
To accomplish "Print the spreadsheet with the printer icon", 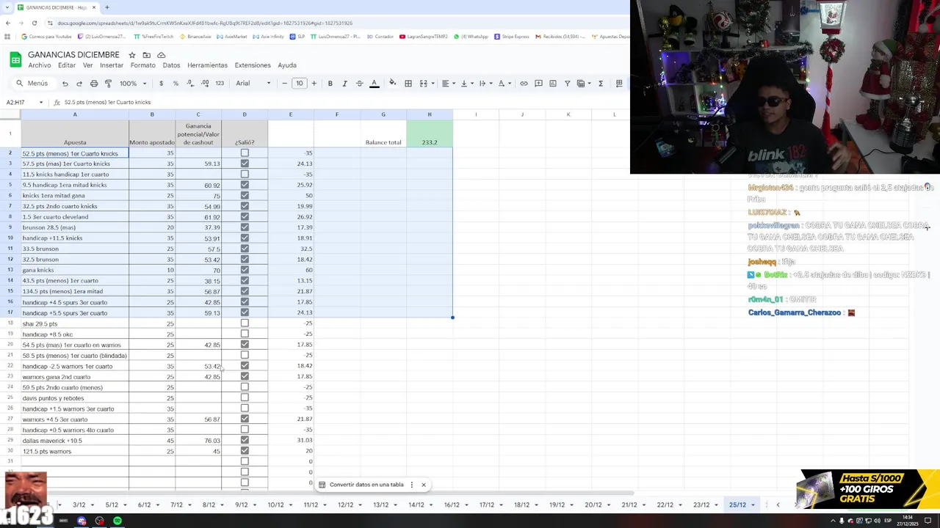I will click(93, 84).
